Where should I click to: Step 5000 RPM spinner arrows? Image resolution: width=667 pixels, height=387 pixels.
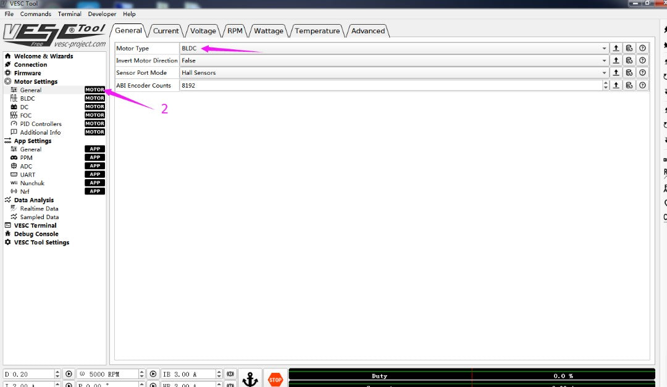point(141,374)
